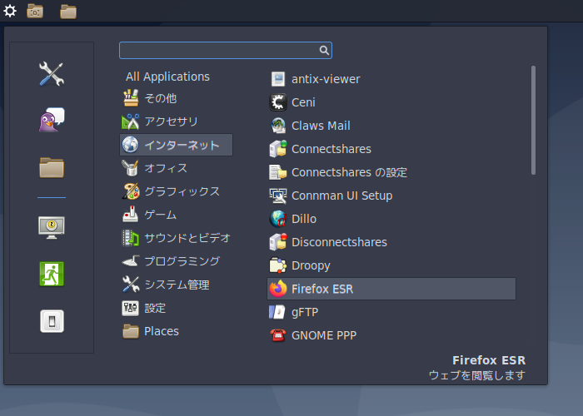This screenshot has width=583, height=416.
Task: Launch Firefox ESR
Action: click(x=391, y=289)
